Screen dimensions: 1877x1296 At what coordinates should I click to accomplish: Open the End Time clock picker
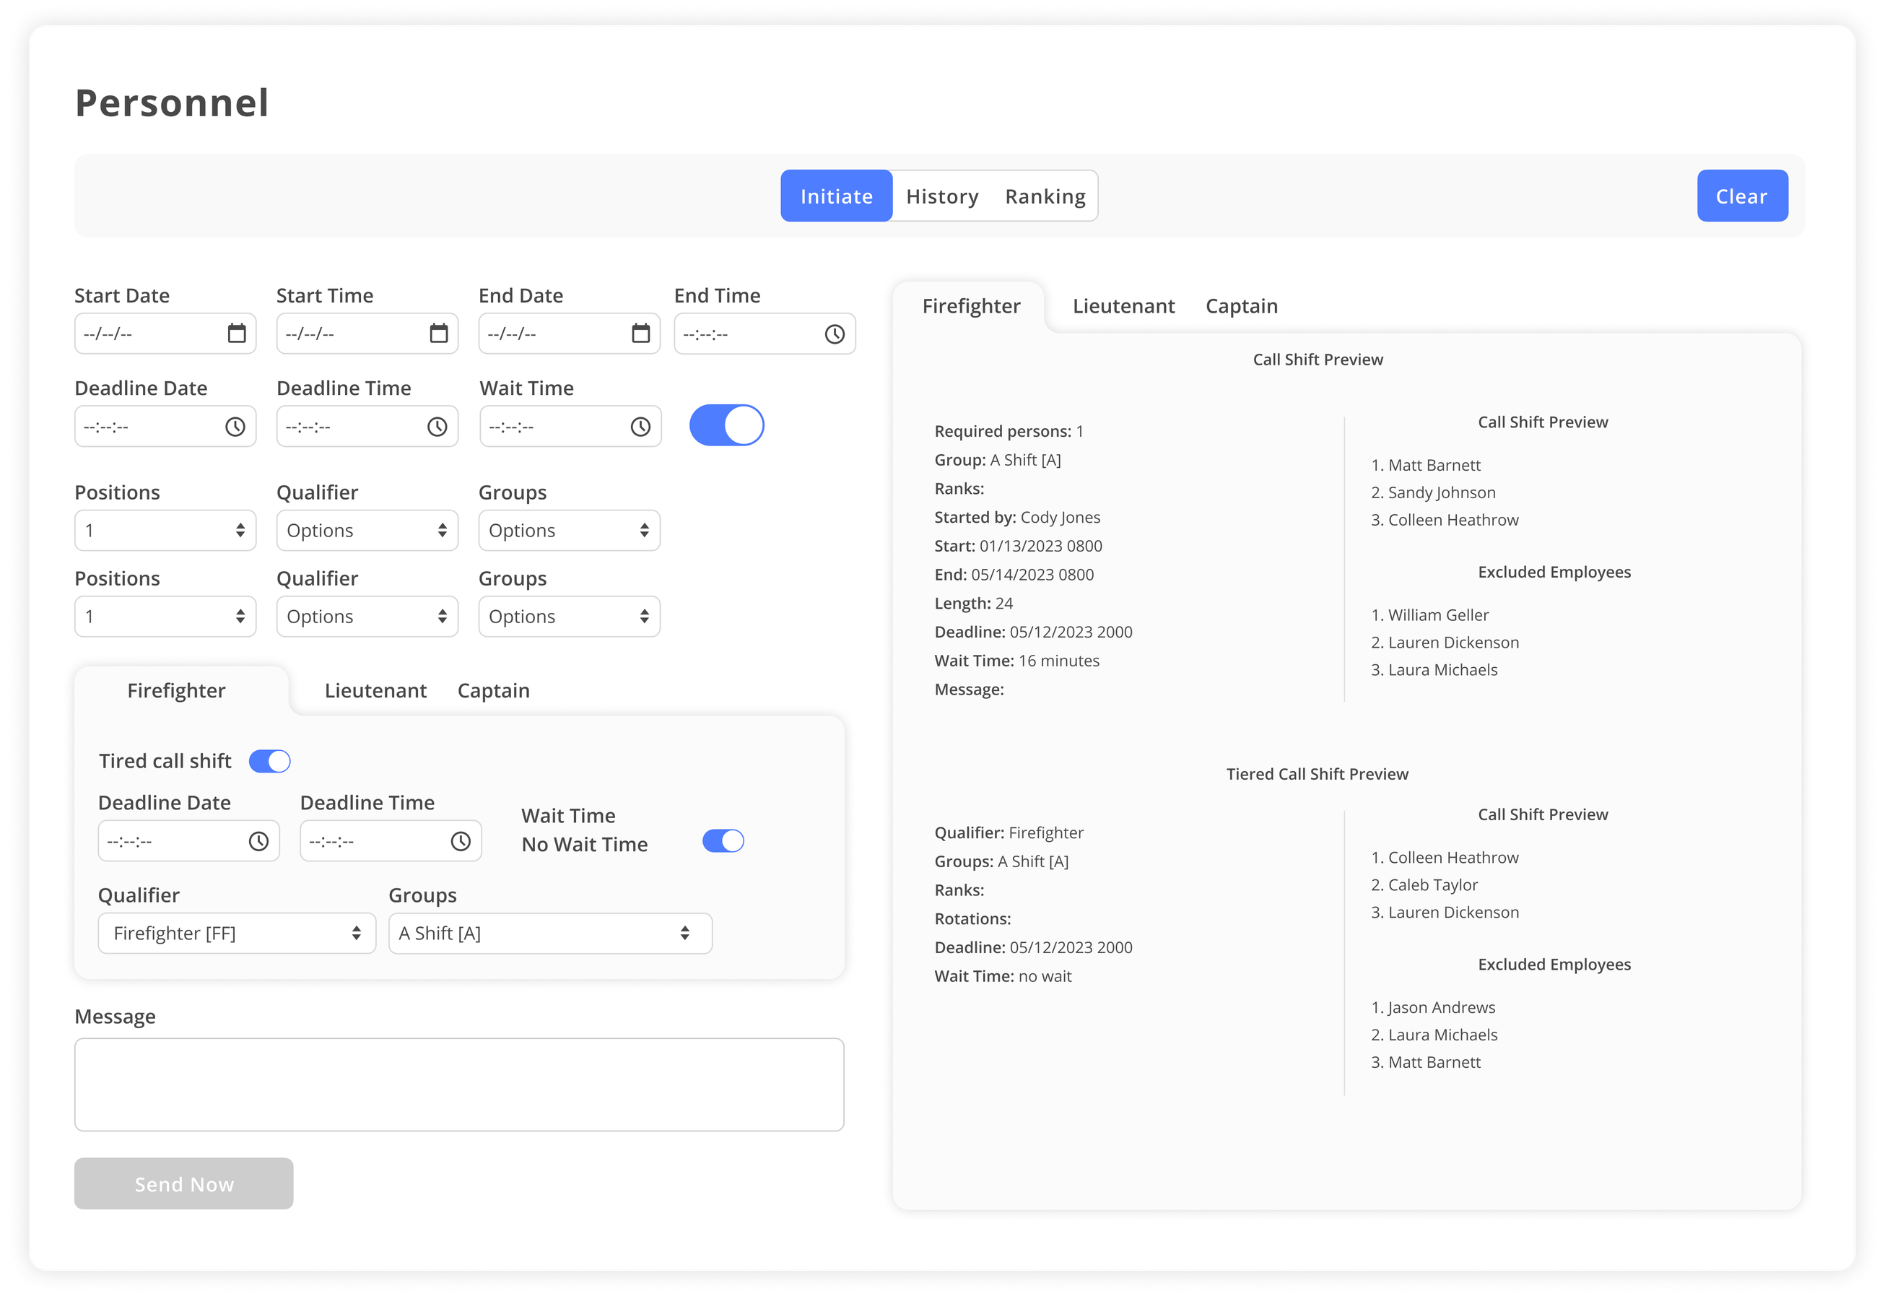click(835, 333)
